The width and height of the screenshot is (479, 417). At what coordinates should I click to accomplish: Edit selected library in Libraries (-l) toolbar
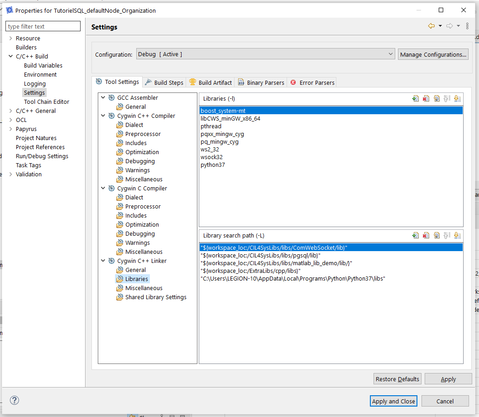436,98
